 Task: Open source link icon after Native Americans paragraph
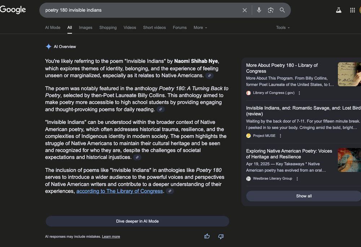click(x=209, y=75)
